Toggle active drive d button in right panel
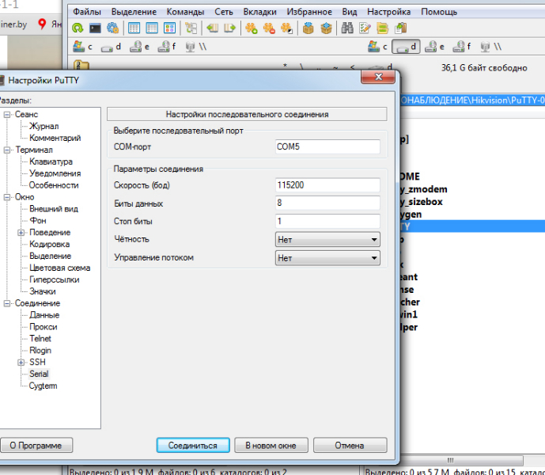The height and width of the screenshot is (475, 545). [406, 47]
